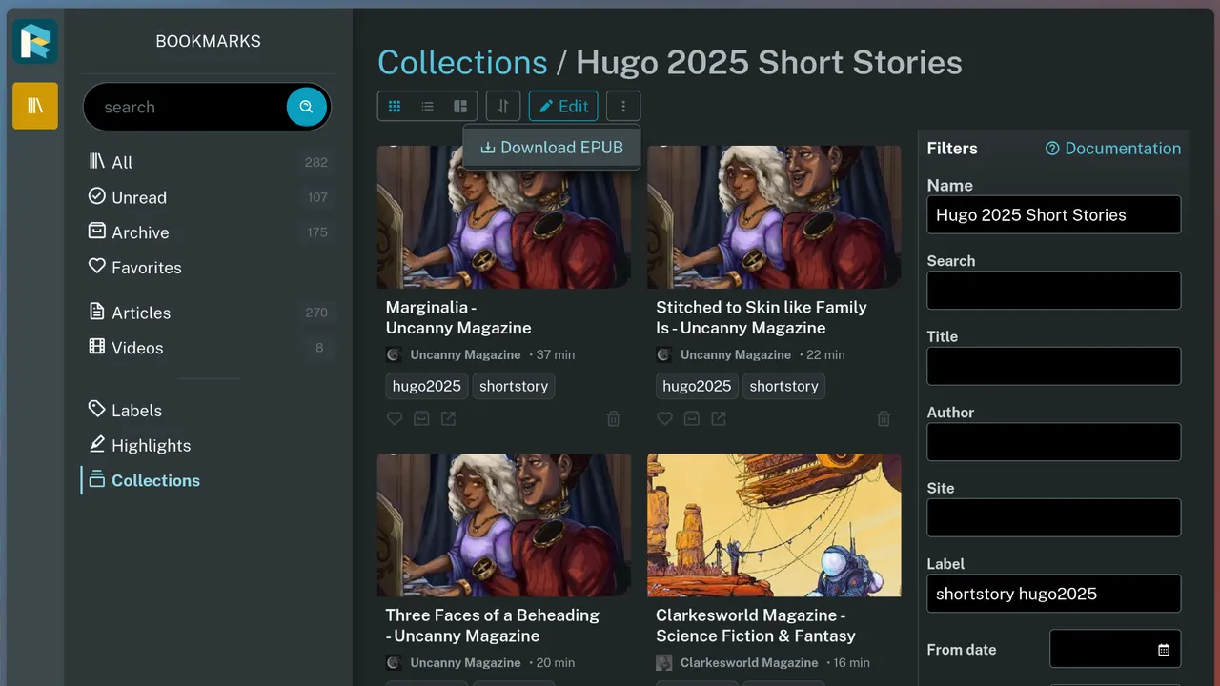Open the Highlights page
Viewport: 1220px width, 686px height.
point(208,446)
